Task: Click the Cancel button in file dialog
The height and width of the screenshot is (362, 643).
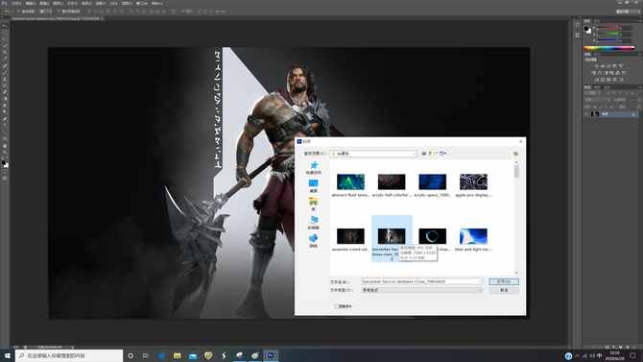Action: coord(504,290)
